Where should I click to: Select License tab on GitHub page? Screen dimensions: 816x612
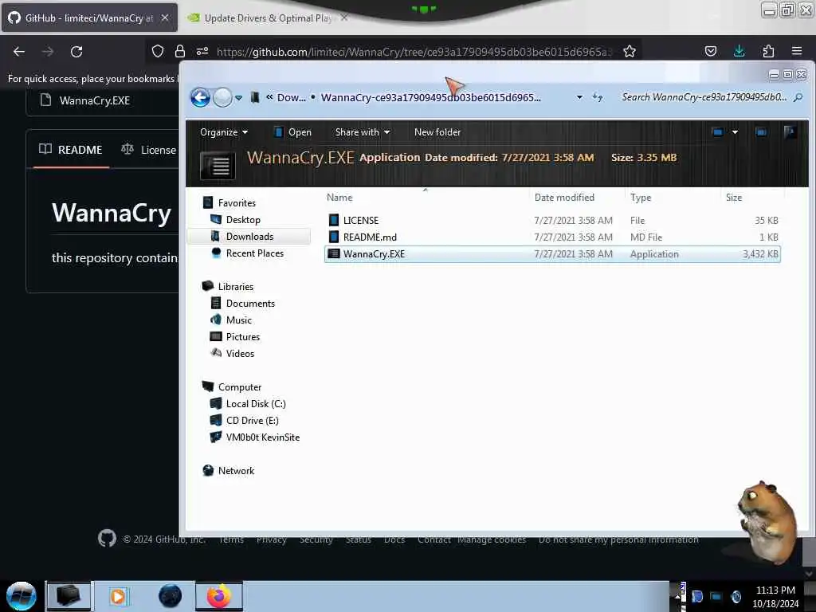pyautogui.click(x=149, y=150)
